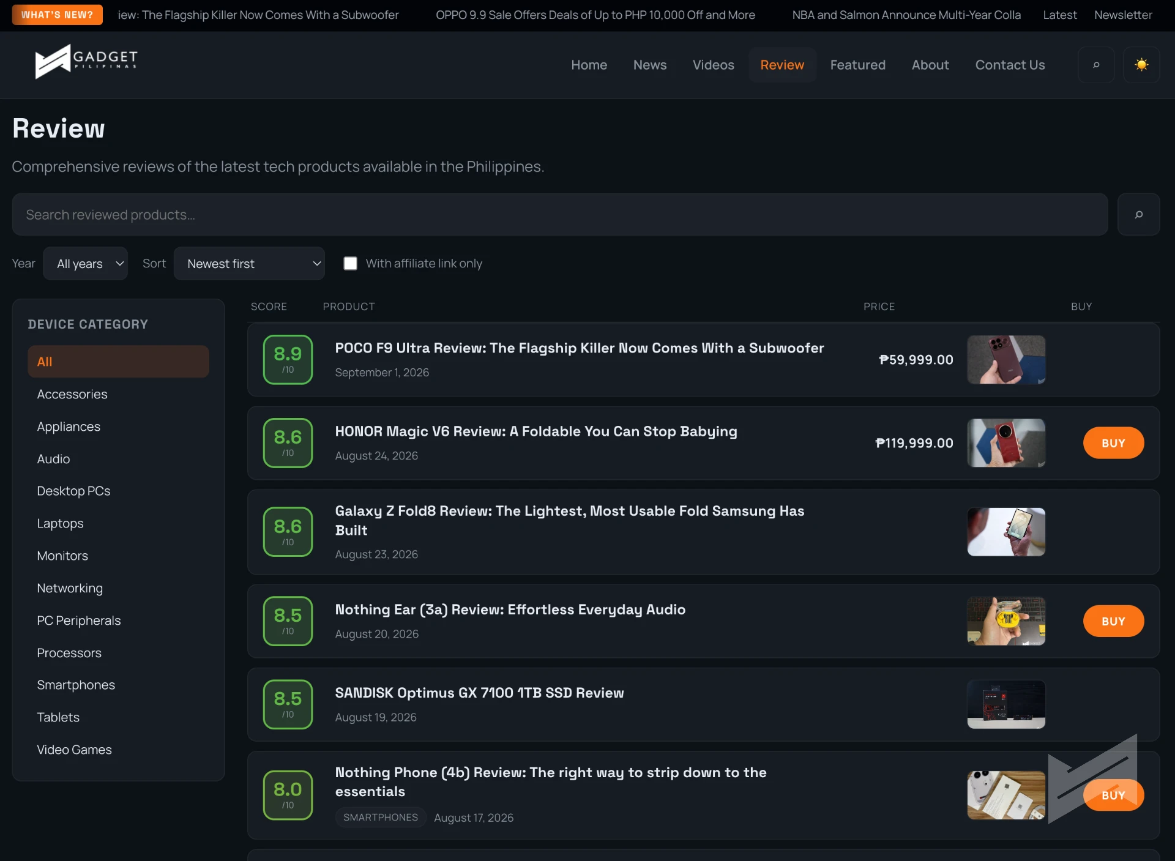
Task: Click Nothing Ear (3a) thumbnail image
Action: pyautogui.click(x=1006, y=621)
